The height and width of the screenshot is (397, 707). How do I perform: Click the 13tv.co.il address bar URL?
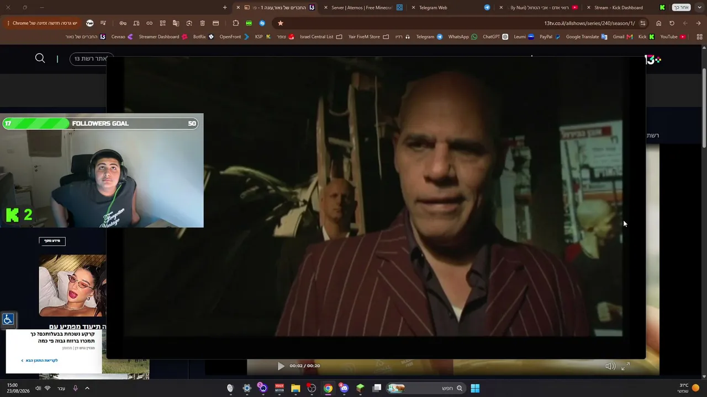pos(589,23)
